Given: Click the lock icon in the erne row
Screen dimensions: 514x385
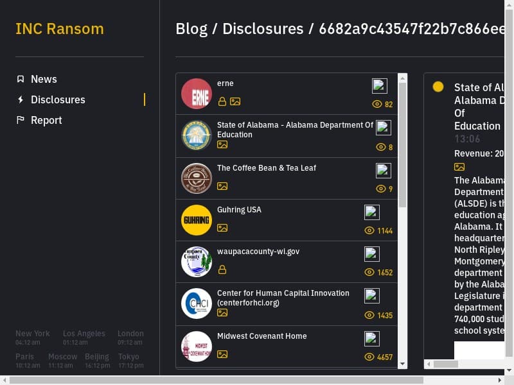Looking at the screenshot, I should [222, 101].
